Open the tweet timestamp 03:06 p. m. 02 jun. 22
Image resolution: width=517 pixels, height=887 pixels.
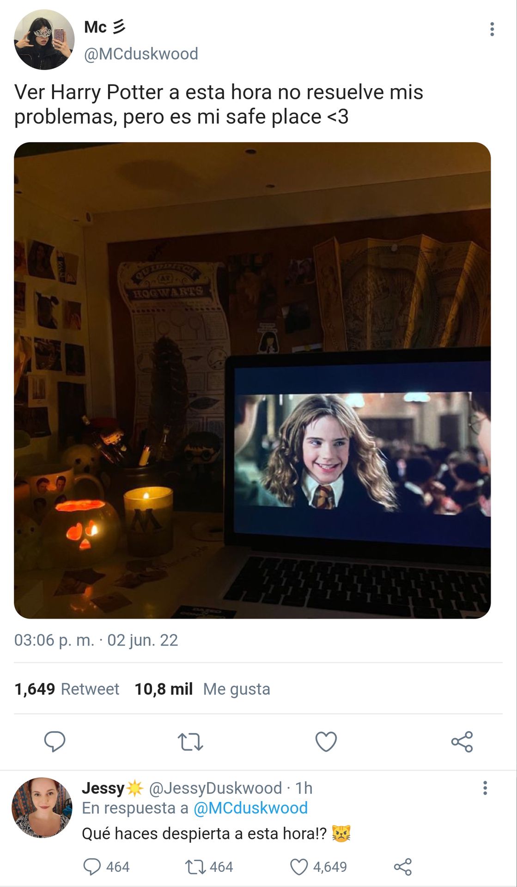click(96, 640)
